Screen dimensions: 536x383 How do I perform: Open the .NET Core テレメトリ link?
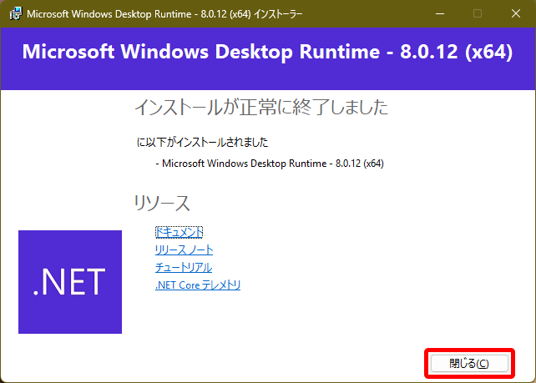coord(198,285)
